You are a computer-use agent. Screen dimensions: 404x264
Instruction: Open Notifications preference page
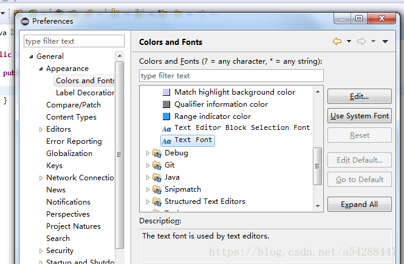click(x=68, y=202)
